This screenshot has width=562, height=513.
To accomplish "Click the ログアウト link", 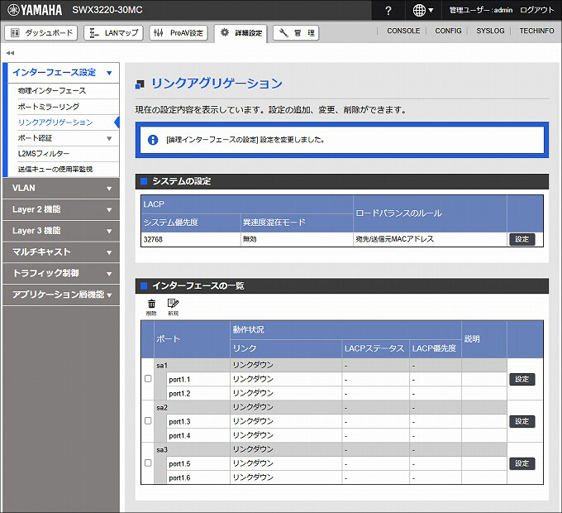I will pos(537,10).
